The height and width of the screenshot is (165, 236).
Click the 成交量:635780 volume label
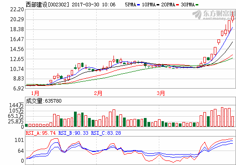pyautogui.click(x=44, y=101)
